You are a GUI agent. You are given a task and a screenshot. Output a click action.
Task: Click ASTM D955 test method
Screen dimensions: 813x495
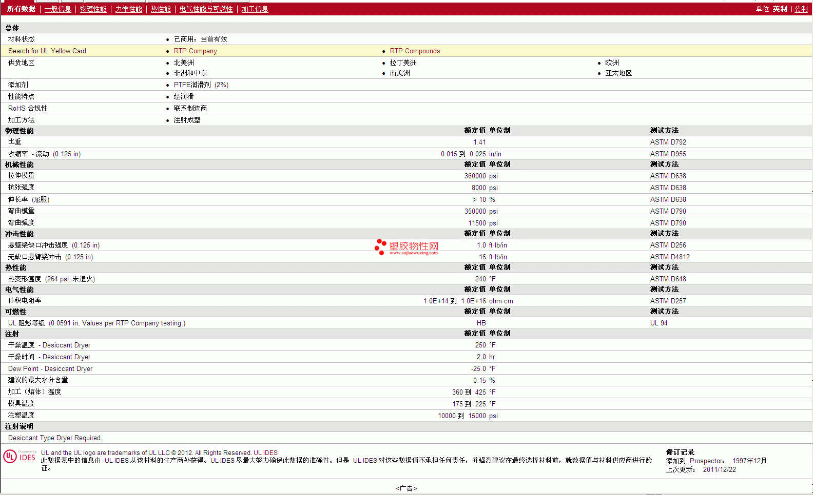click(668, 154)
